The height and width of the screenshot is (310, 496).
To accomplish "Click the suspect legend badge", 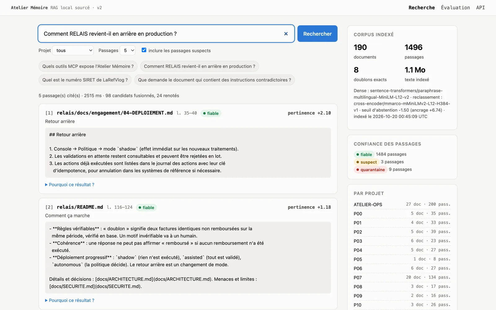I will pos(366,162).
